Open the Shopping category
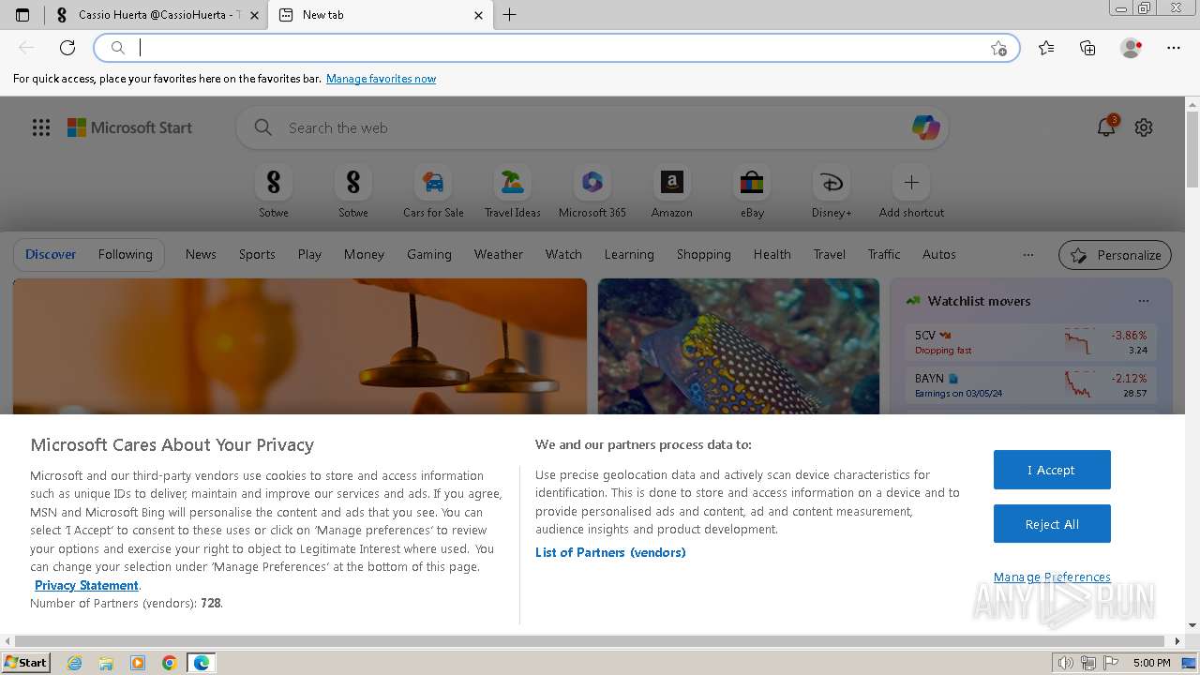 coord(704,254)
